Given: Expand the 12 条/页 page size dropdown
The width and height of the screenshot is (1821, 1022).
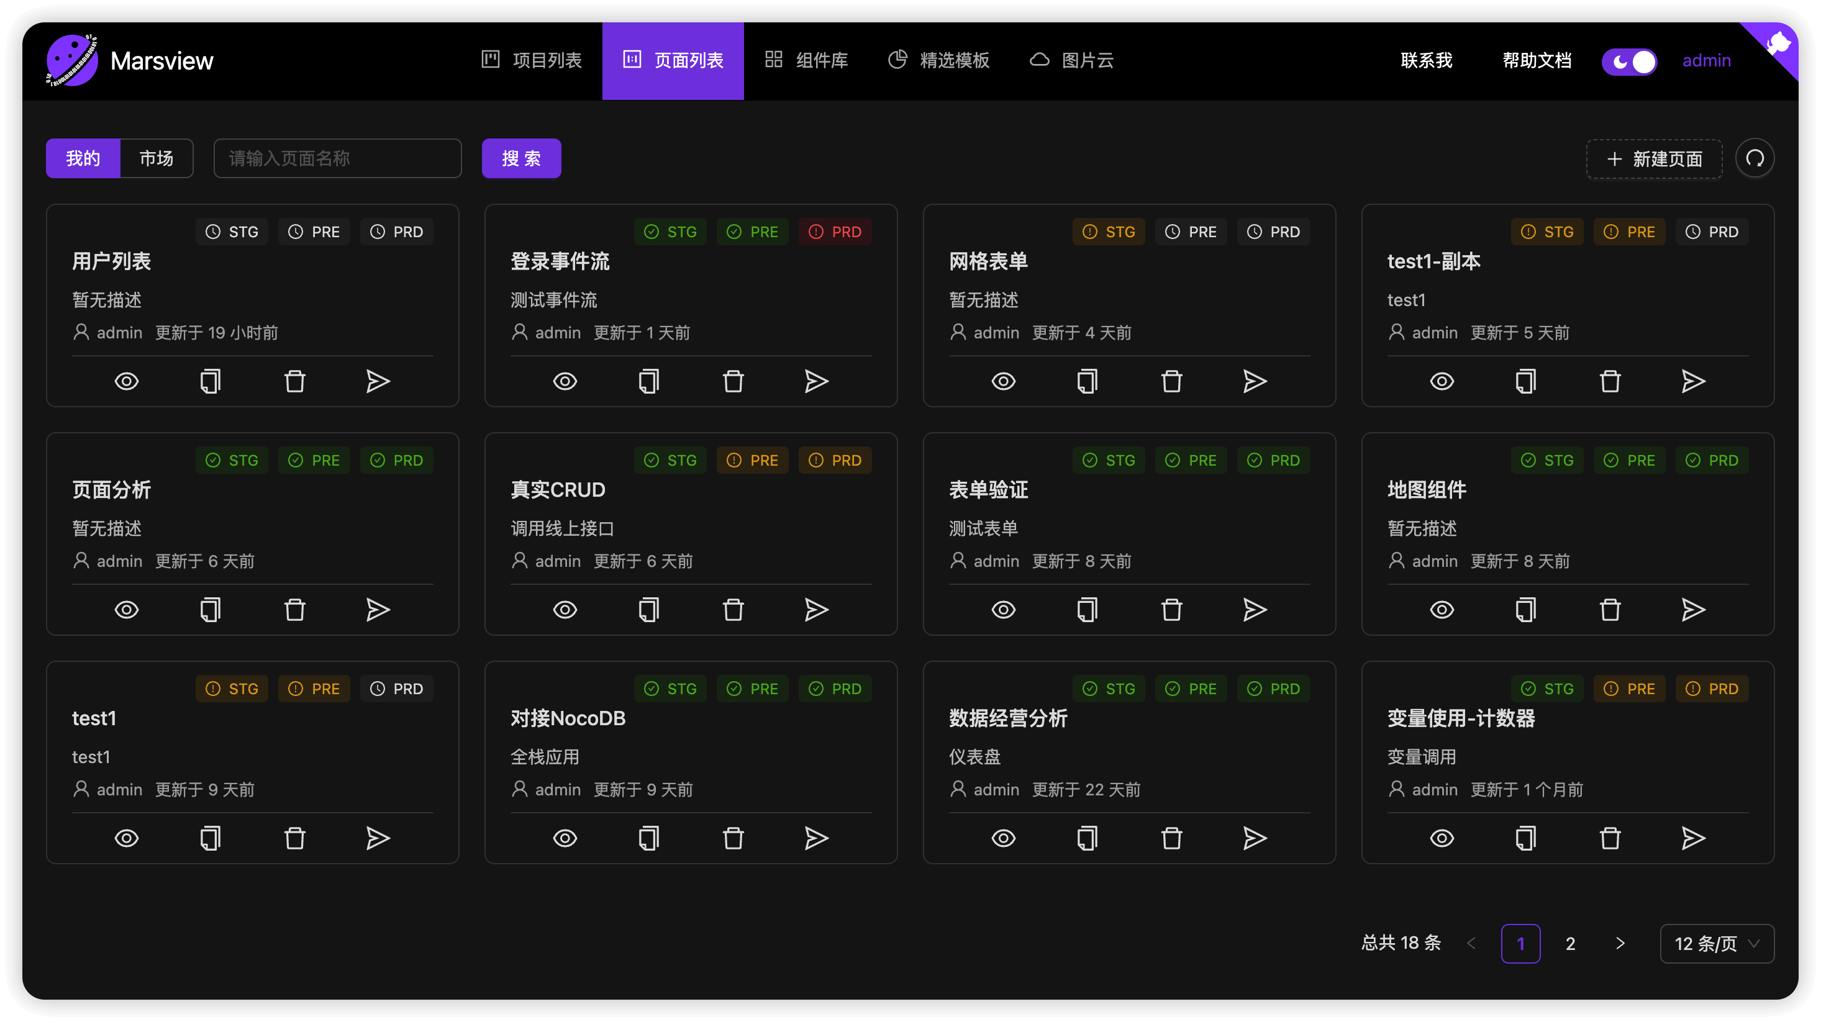Looking at the screenshot, I should (x=1717, y=944).
